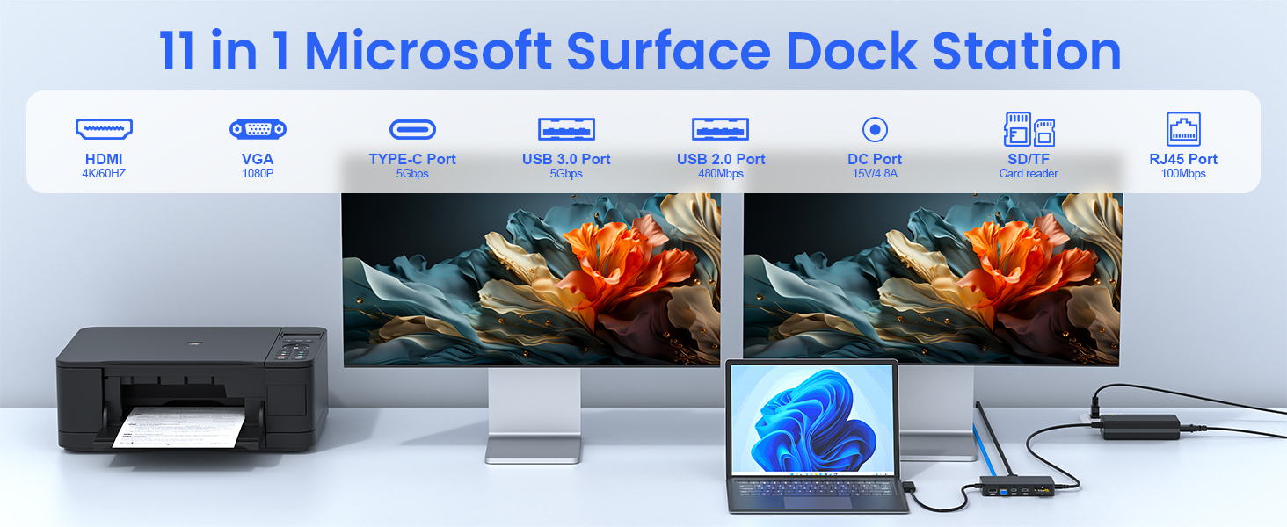Click the "RJ45 Port" label
The width and height of the screenshot is (1287, 527).
click(1183, 160)
